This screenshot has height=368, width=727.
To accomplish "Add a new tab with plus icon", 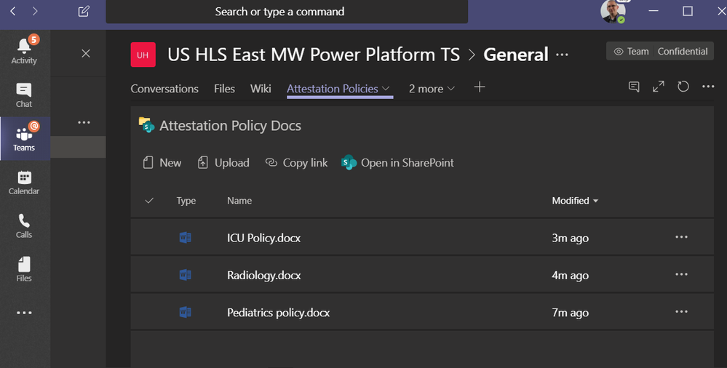I will click(480, 87).
